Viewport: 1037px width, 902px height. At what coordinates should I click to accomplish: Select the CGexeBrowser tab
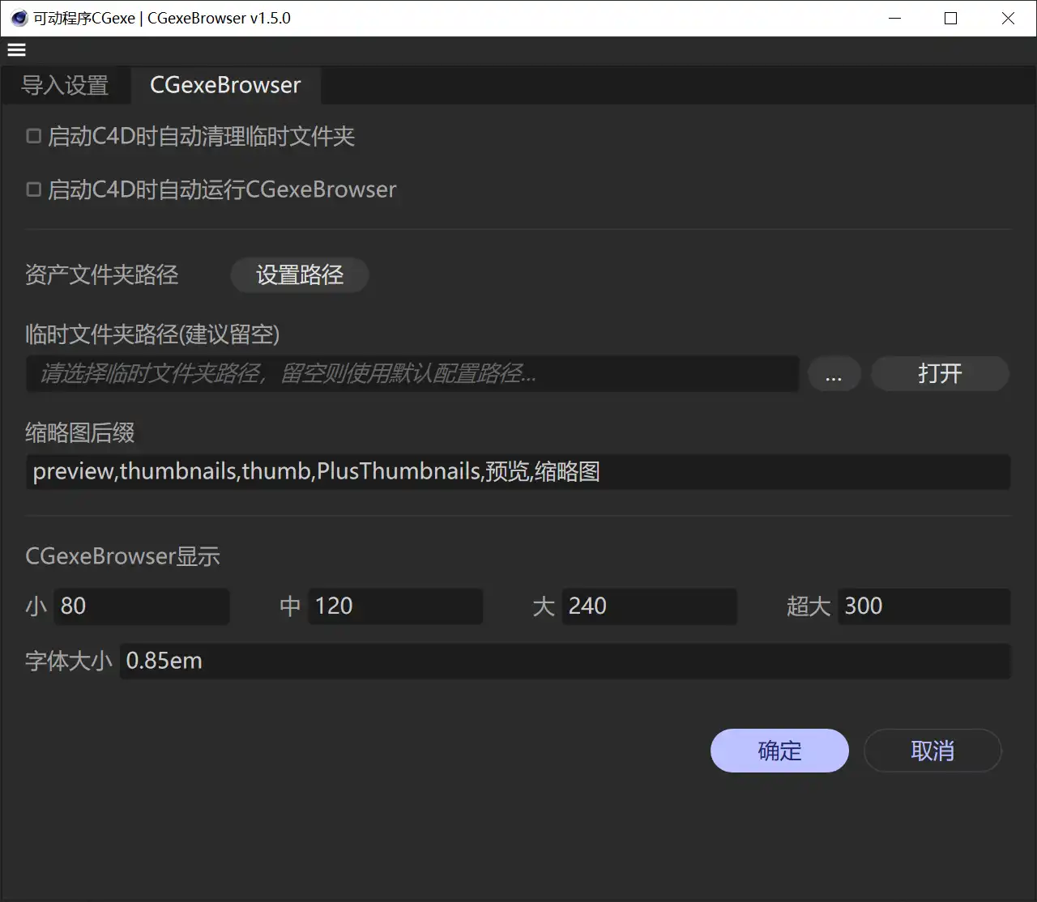[x=225, y=85]
